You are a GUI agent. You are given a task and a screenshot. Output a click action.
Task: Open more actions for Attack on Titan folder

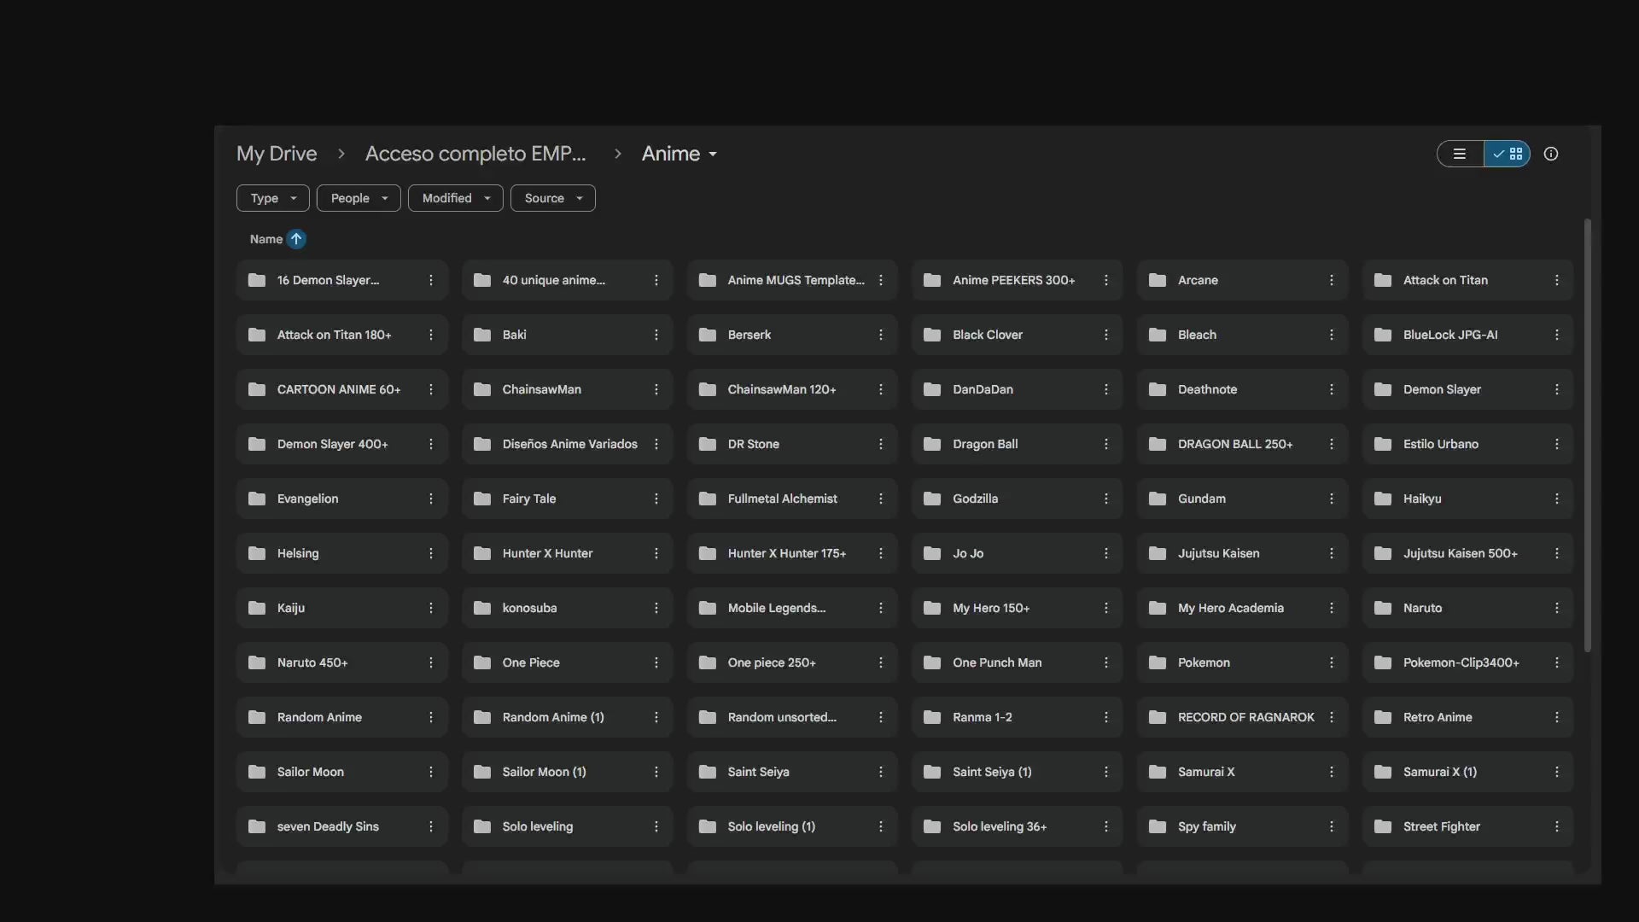pos(1556,280)
